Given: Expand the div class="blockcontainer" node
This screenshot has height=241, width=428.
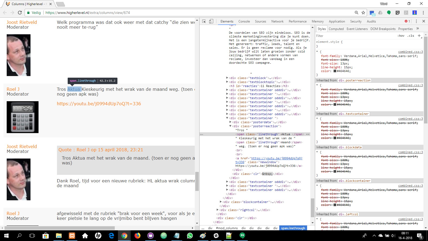Looking at the screenshot, I should click(221, 202).
